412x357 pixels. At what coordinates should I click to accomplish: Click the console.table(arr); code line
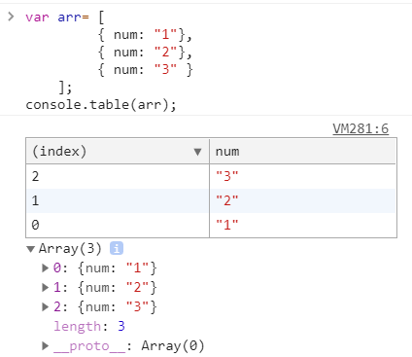pos(101,105)
